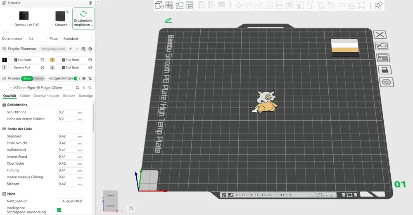Arrange objects on plate 01
Screen dimensions: 413x215
pyautogui.click(x=383, y=58)
